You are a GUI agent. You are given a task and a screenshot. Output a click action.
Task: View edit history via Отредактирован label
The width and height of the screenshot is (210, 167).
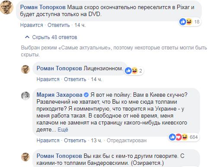[127, 141]
